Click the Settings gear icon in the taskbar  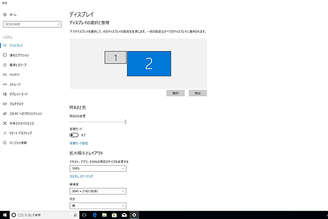click(134, 215)
